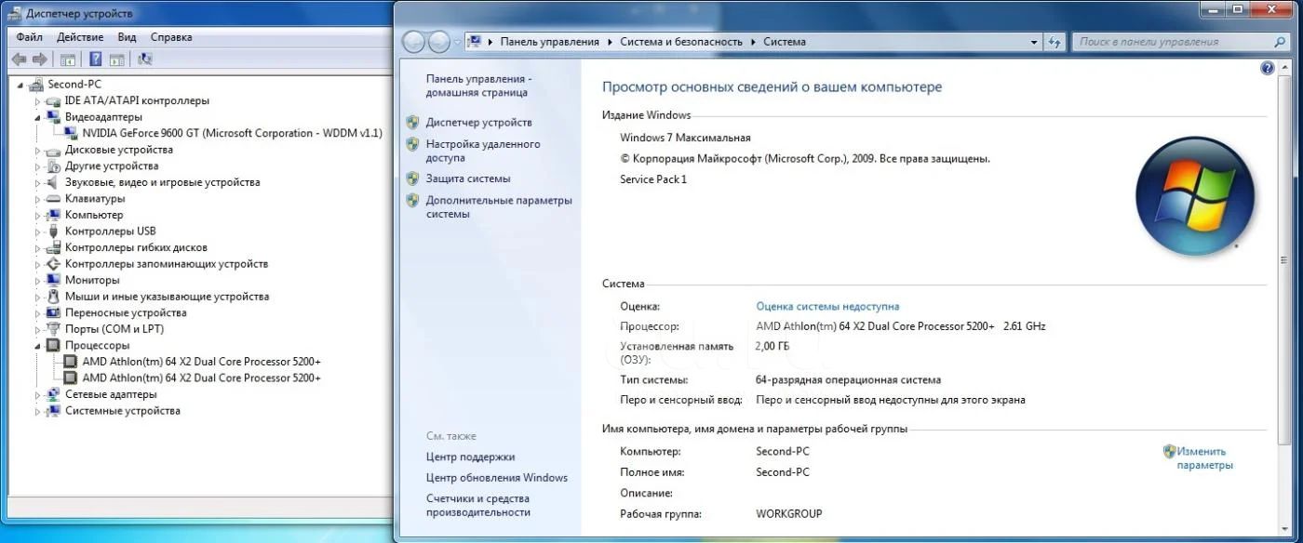Open the Действие menu

click(80, 37)
